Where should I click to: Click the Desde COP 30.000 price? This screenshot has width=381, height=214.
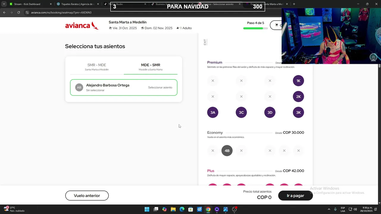click(x=290, y=133)
